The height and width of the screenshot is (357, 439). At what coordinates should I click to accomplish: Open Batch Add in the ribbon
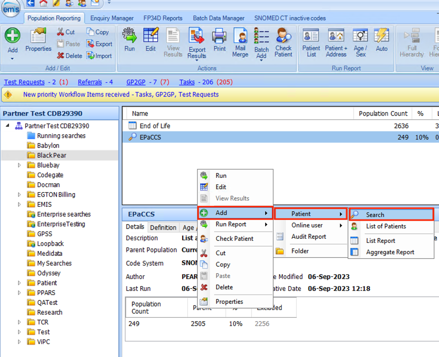261,43
